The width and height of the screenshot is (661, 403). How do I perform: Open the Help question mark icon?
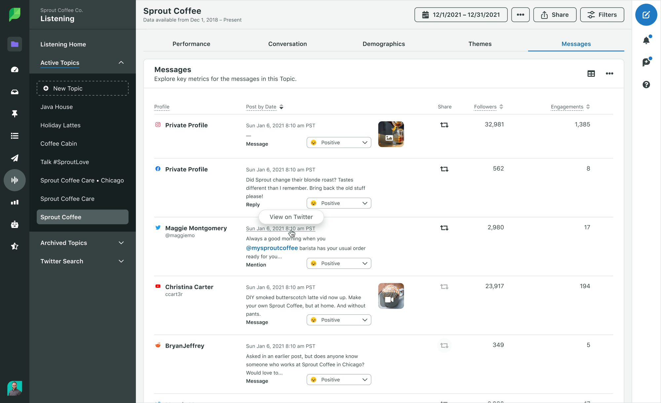click(x=646, y=85)
